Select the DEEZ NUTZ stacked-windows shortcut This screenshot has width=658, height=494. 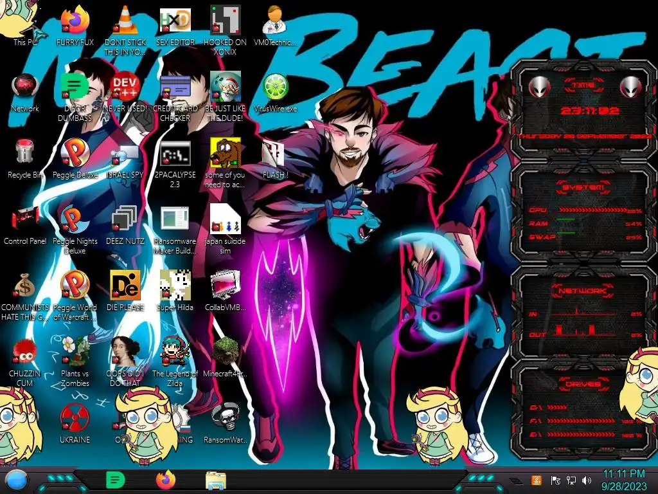pos(125,219)
